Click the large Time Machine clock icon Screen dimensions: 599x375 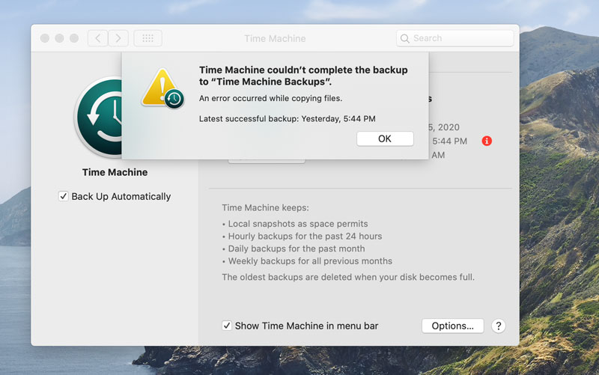click(x=99, y=118)
